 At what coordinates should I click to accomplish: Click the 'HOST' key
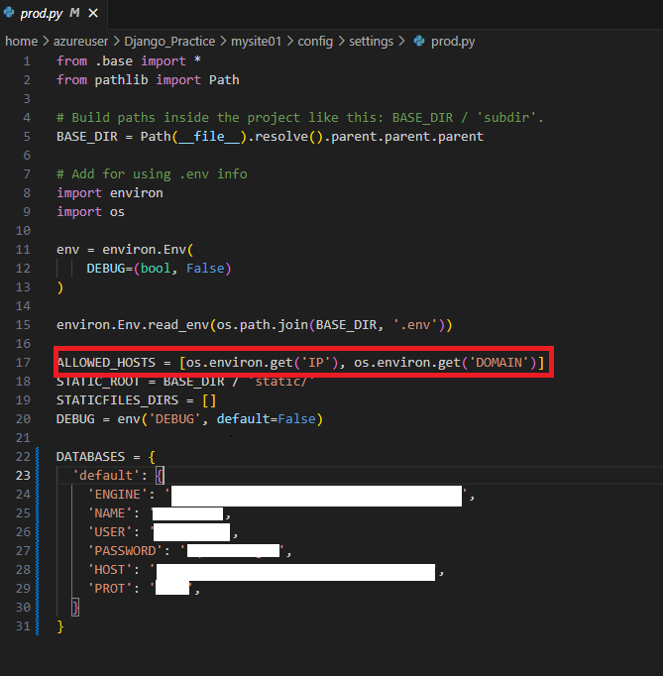[109, 570]
